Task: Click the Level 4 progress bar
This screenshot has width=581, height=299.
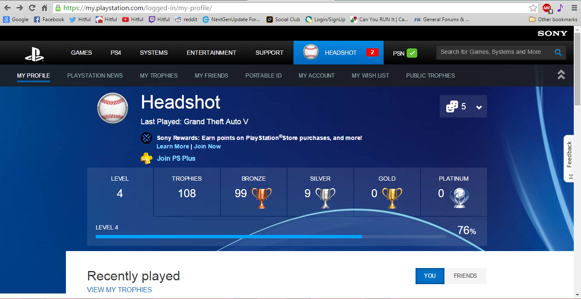Action: coord(271,236)
